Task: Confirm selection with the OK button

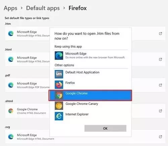Action: [106, 128]
